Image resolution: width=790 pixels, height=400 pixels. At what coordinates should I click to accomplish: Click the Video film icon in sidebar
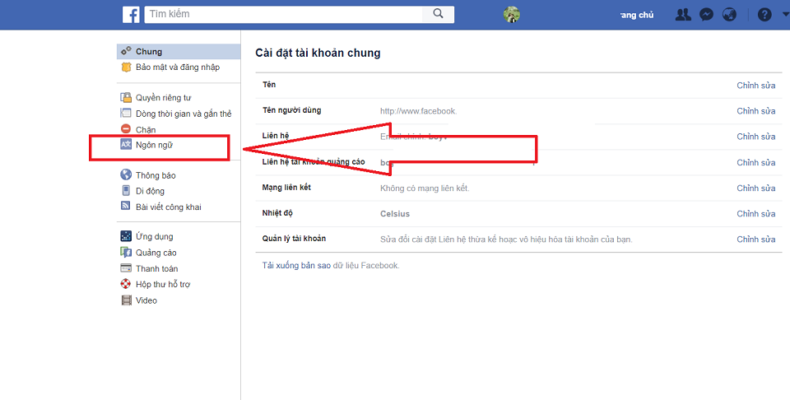click(126, 300)
